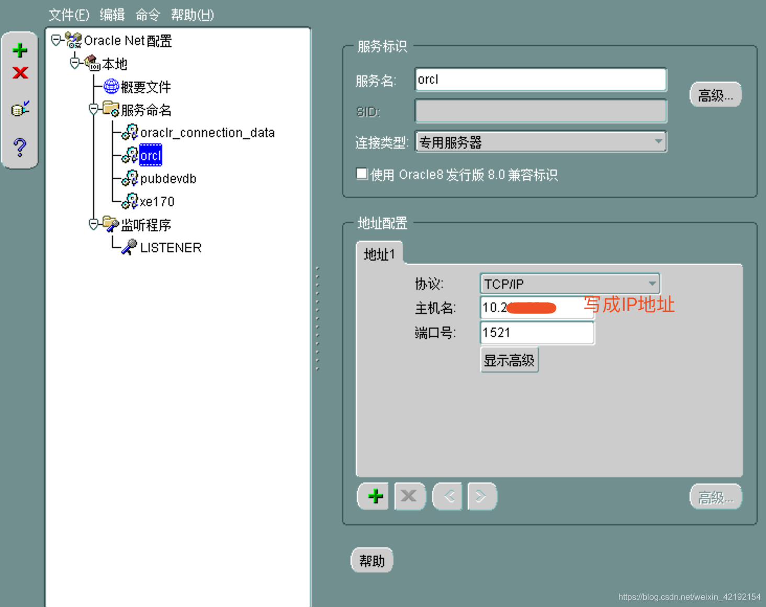Viewport: 766px width, 607px height.
Task: Click the service icon beside xe170
Action: 130,201
